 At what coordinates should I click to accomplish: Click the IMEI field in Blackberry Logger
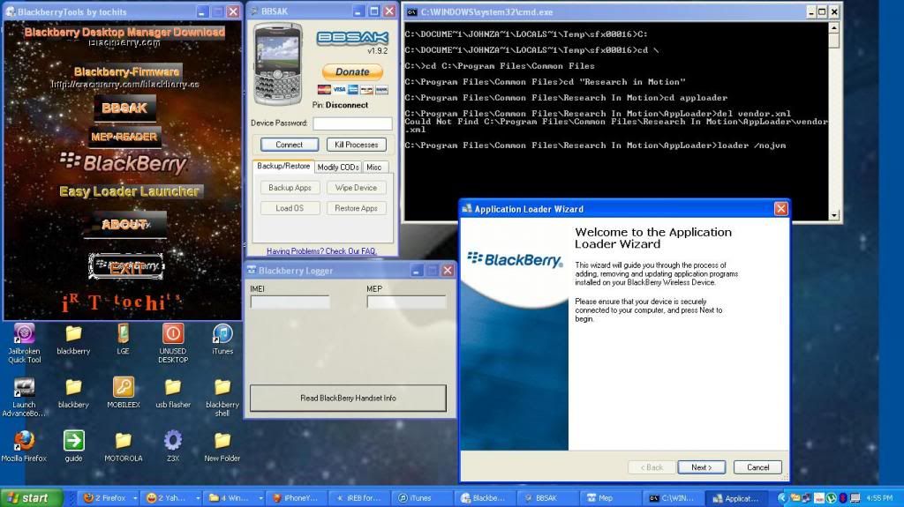(x=290, y=302)
